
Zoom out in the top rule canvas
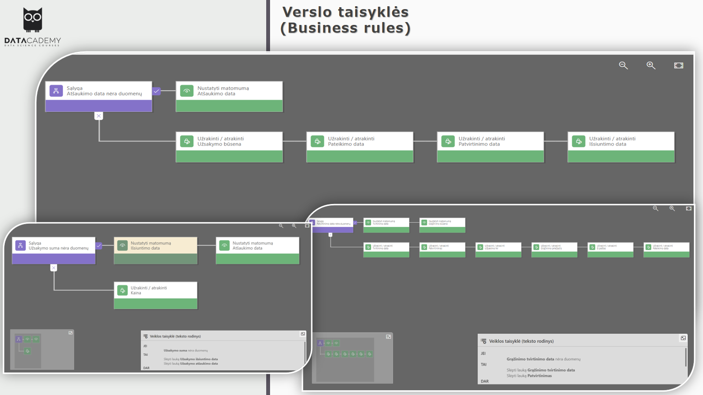623,65
